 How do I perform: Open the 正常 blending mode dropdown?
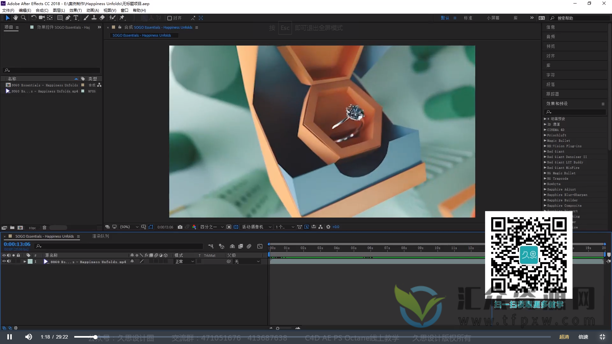click(185, 262)
